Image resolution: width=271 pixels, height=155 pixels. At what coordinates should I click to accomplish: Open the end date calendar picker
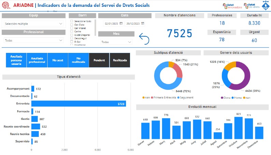tap(143, 24)
